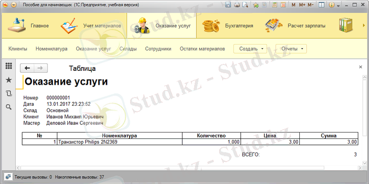Click the horizontal scrollbar track
This screenshot has width=369, height=184.
click(172, 168)
